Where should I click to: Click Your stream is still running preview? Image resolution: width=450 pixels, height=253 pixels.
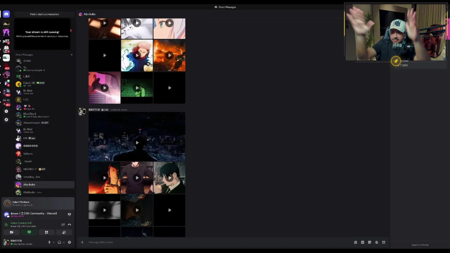pyautogui.click(x=42, y=34)
